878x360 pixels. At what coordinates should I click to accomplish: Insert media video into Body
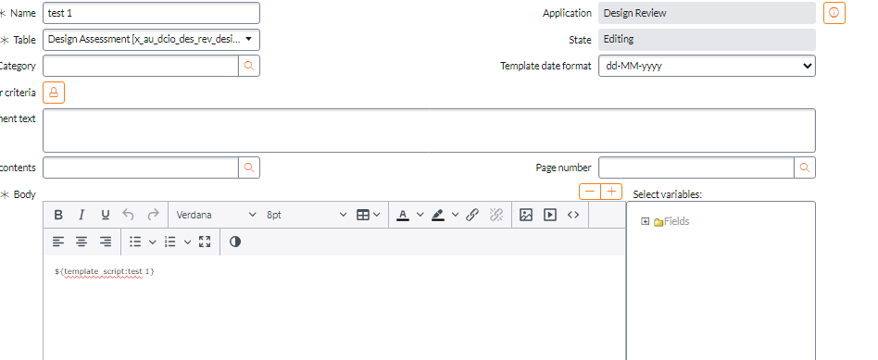coord(550,215)
